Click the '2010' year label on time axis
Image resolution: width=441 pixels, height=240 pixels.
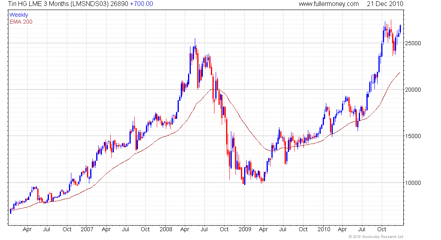(x=324, y=229)
